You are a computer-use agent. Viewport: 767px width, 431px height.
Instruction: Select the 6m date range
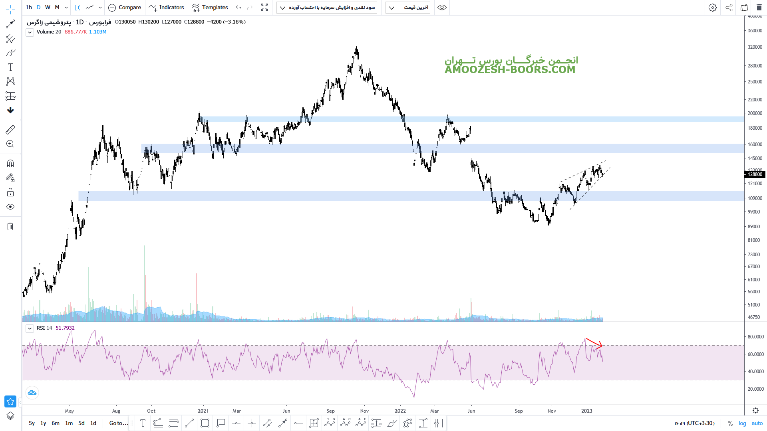(56, 423)
